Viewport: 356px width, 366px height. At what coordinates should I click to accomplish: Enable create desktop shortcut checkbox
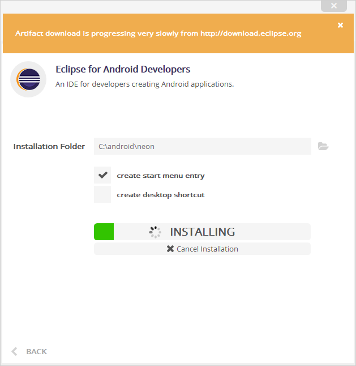pyautogui.click(x=102, y=194)
